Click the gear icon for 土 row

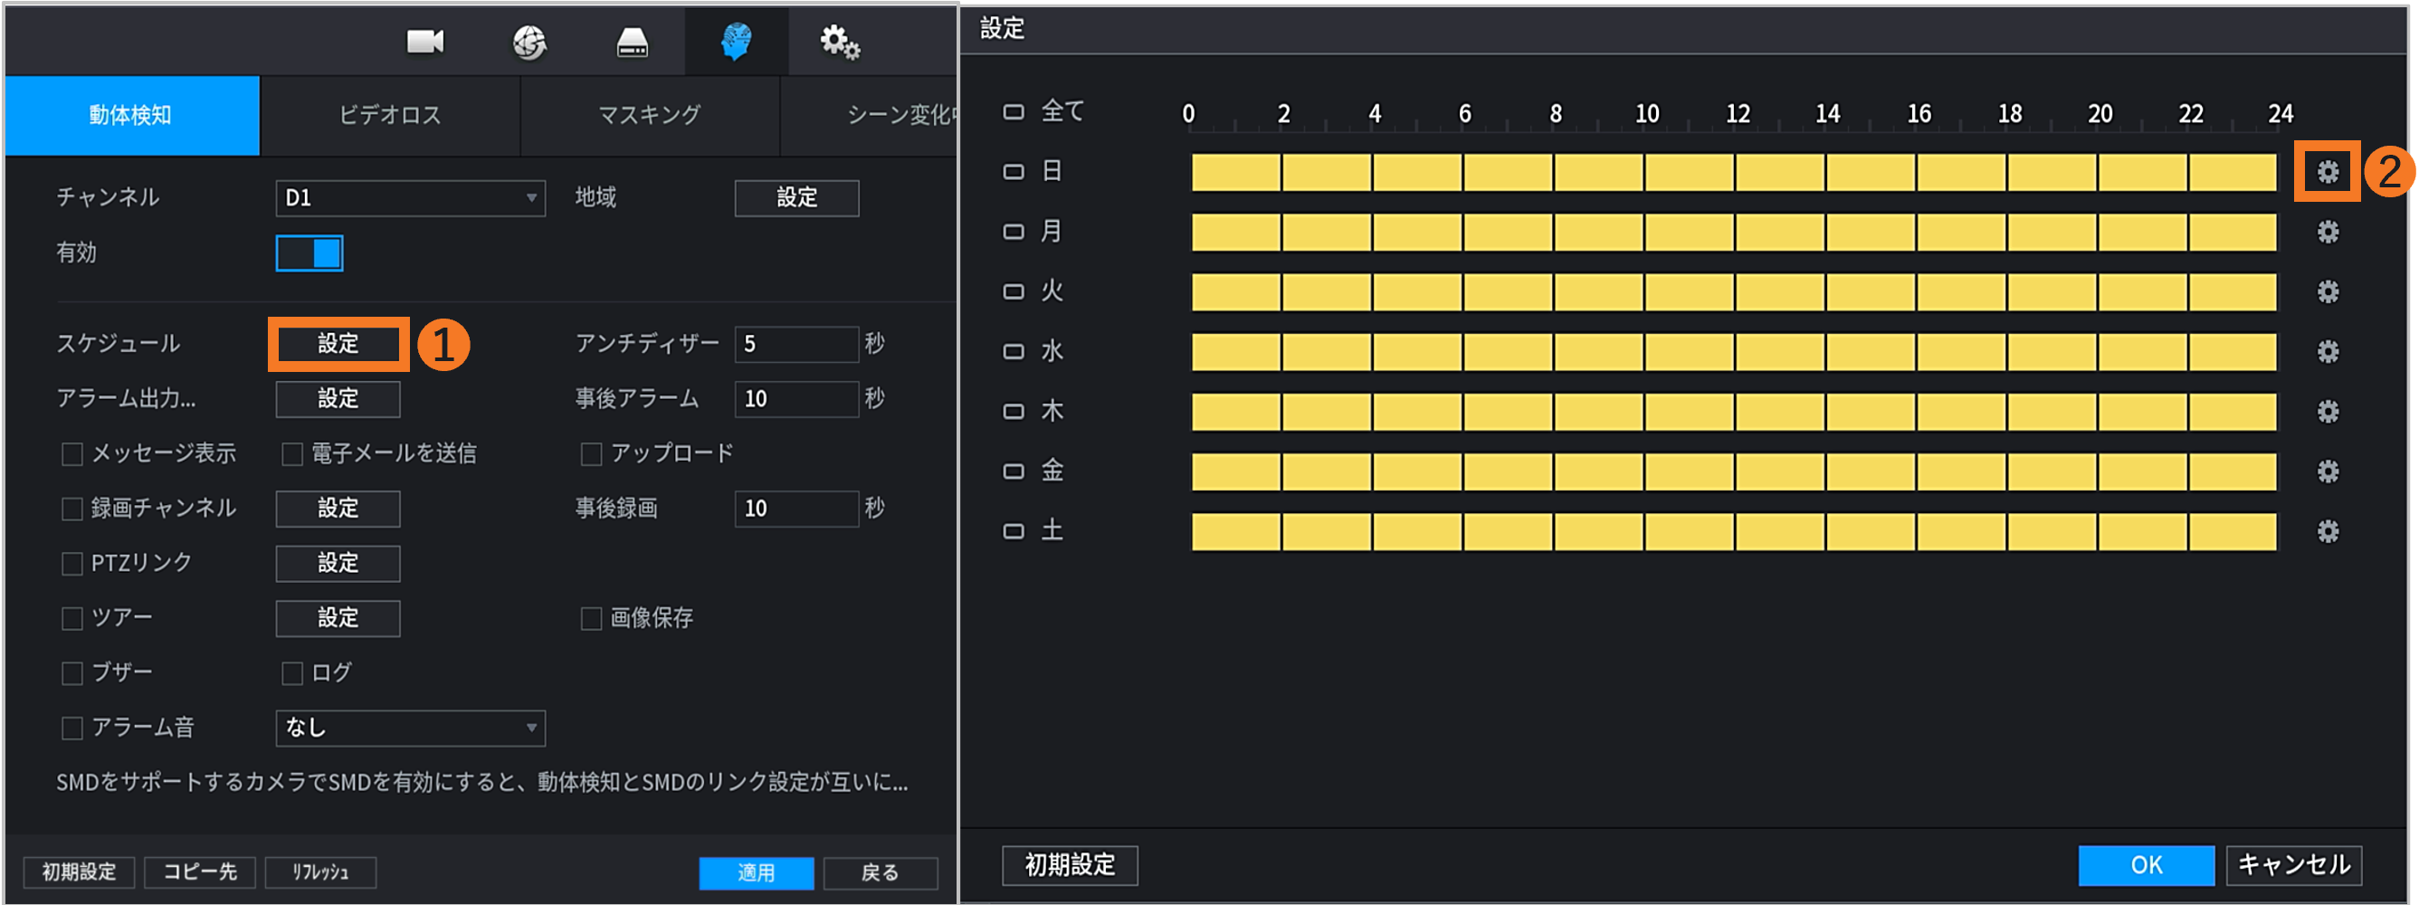[2327, 531]
